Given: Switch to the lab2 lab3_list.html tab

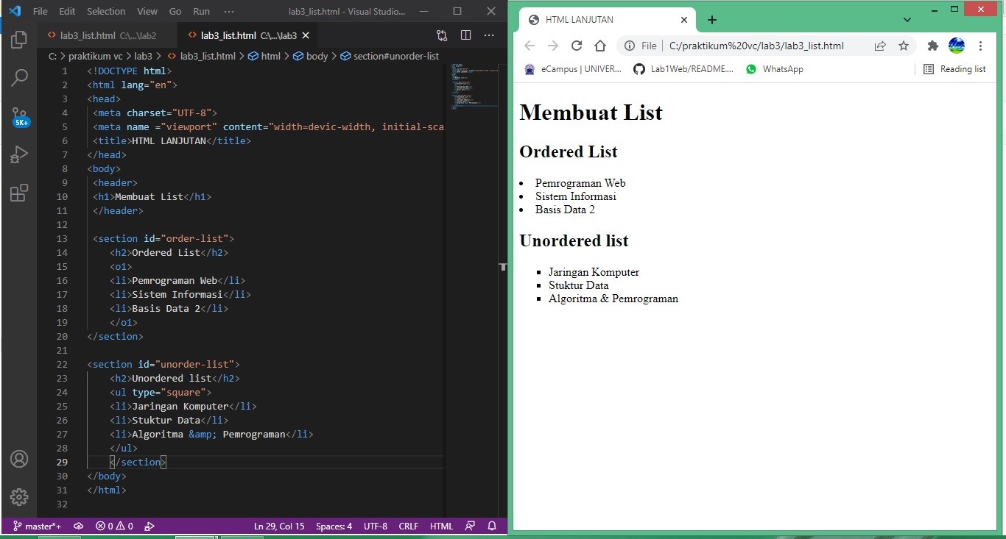Looking at the screenshot, I should tap(99, 35).
